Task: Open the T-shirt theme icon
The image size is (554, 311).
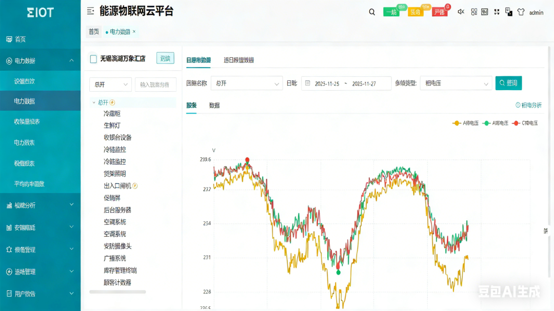Action: coord(521,12)
